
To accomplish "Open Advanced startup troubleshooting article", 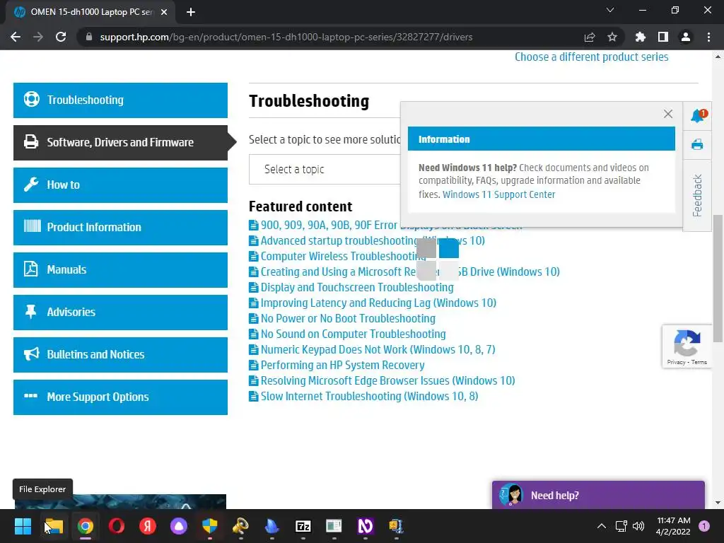I will pos(339,240).
